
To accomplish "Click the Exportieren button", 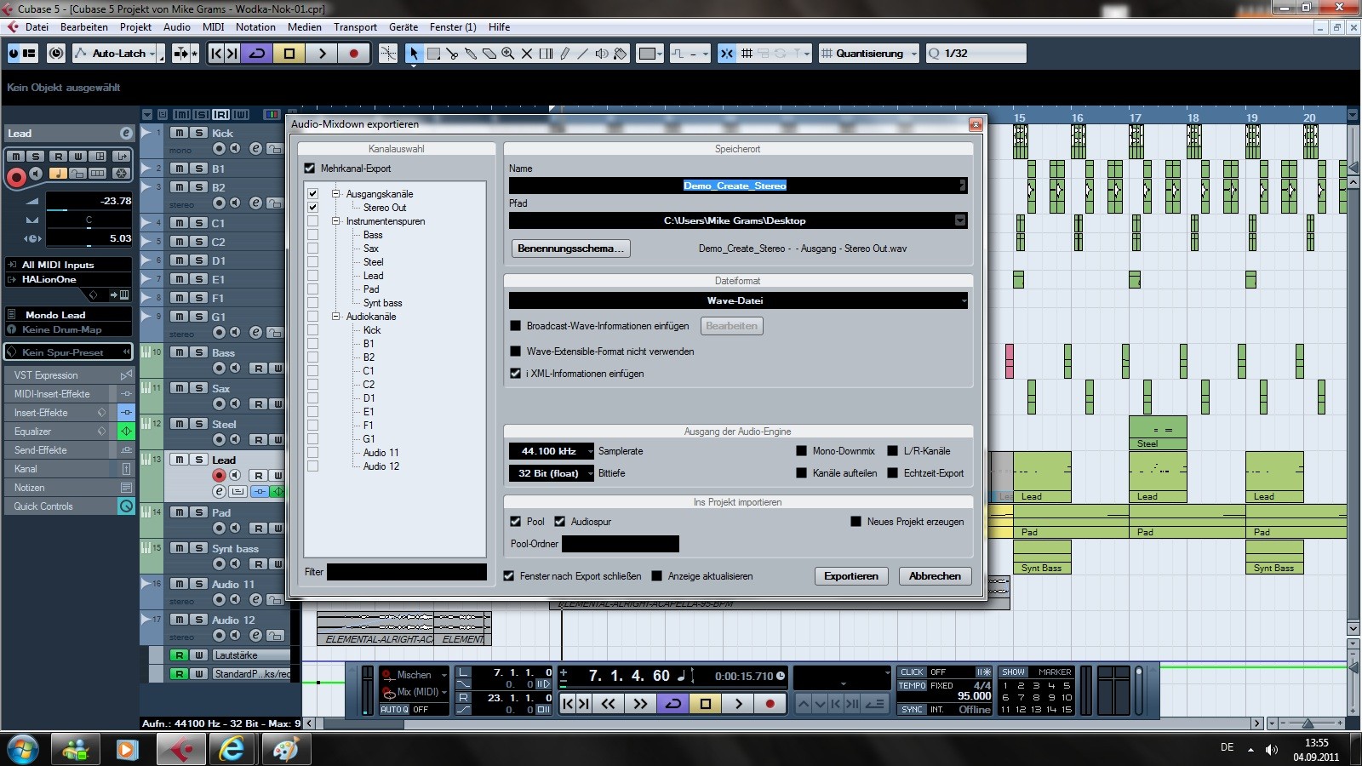I will 851,576.
